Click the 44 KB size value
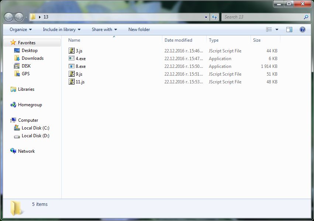Viewport: 314px width, 221px height. tap(272, 51)
